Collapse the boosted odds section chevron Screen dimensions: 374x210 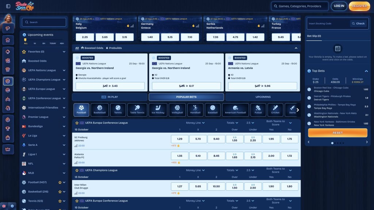pos(296,48)
